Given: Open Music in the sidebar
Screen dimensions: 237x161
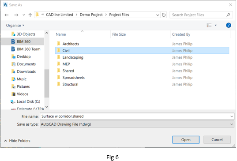Looking at the screenshot, I should (19, 79).
